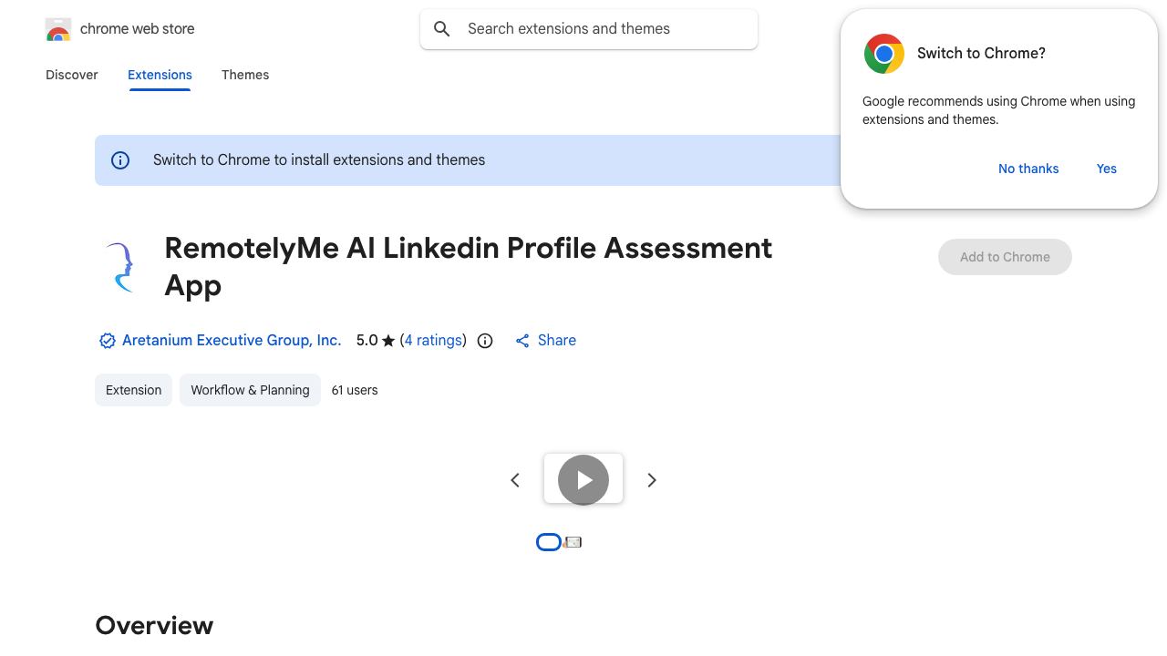Click the search magnifier icon

(442, 29)
